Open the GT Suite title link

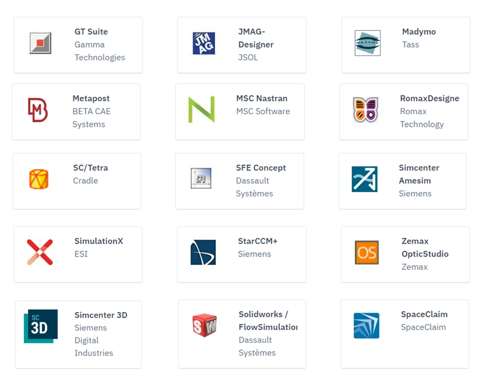[91, 32]
